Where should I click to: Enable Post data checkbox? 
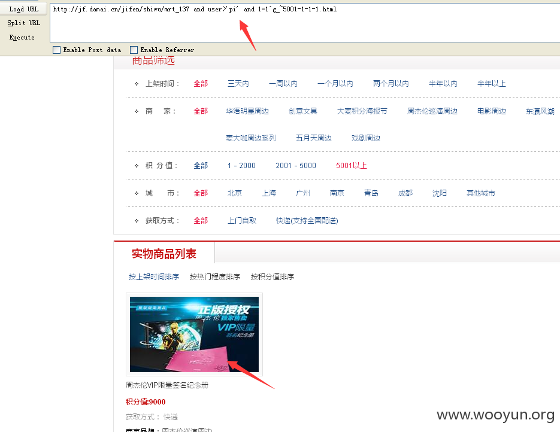tap(56, 50)
